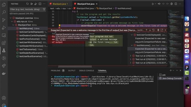Open the PROBLEMS panel tab

56,70
